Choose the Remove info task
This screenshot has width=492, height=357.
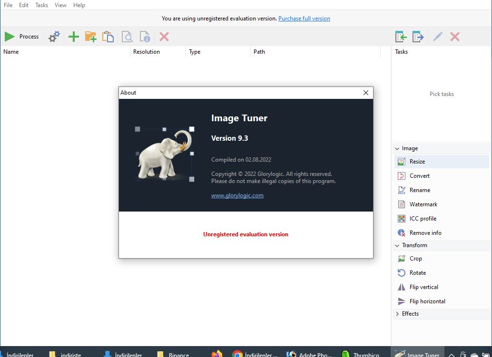coord(442,233)
